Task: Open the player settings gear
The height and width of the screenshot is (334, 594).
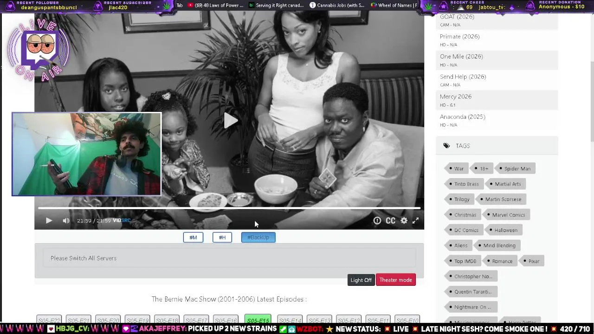Action: click(404, 221)
